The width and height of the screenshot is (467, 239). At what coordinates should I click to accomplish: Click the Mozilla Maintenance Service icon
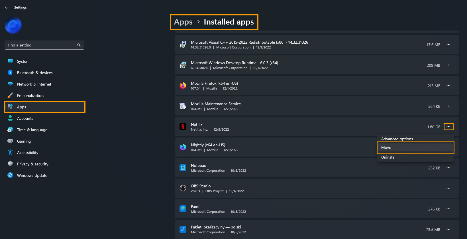pyautogui.click(x=183, y=106)
